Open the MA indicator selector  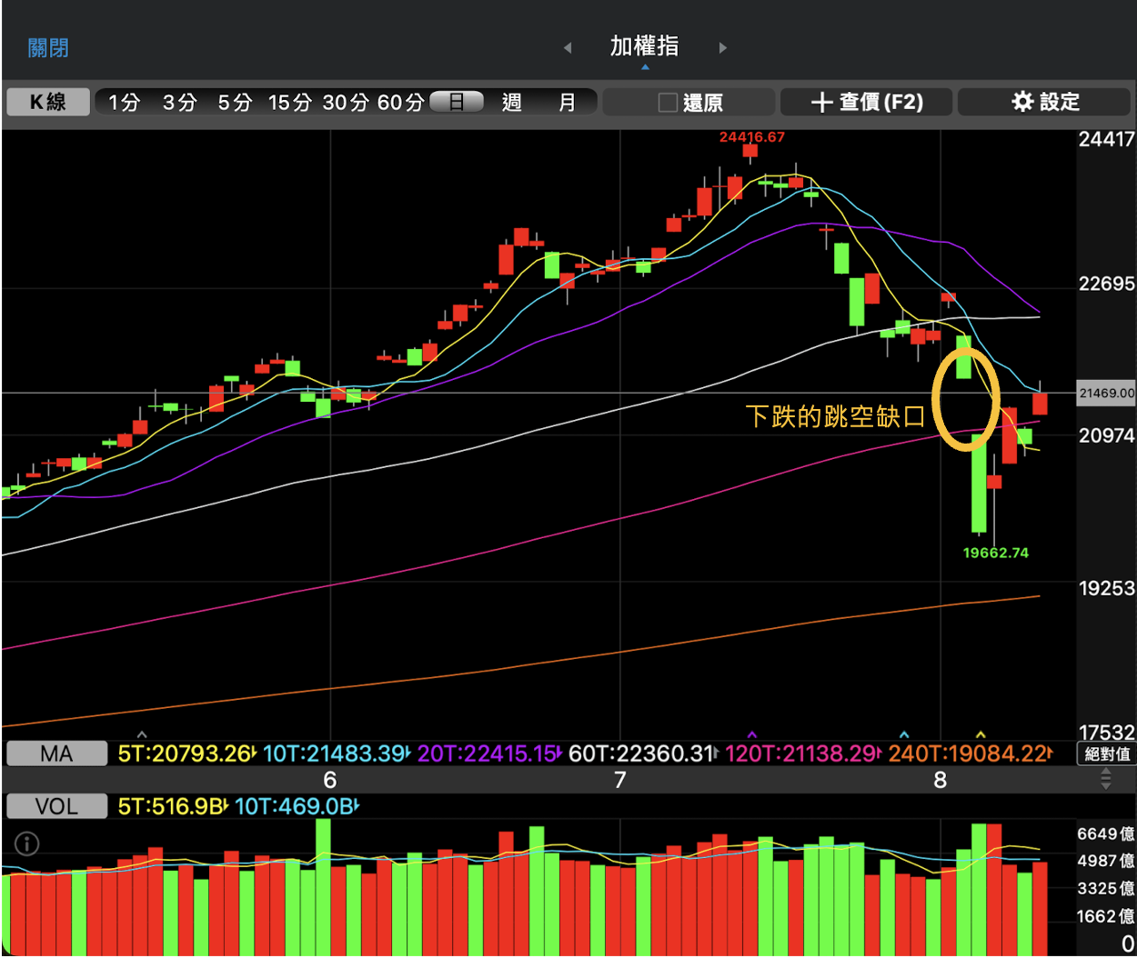(x=56, y=753)
